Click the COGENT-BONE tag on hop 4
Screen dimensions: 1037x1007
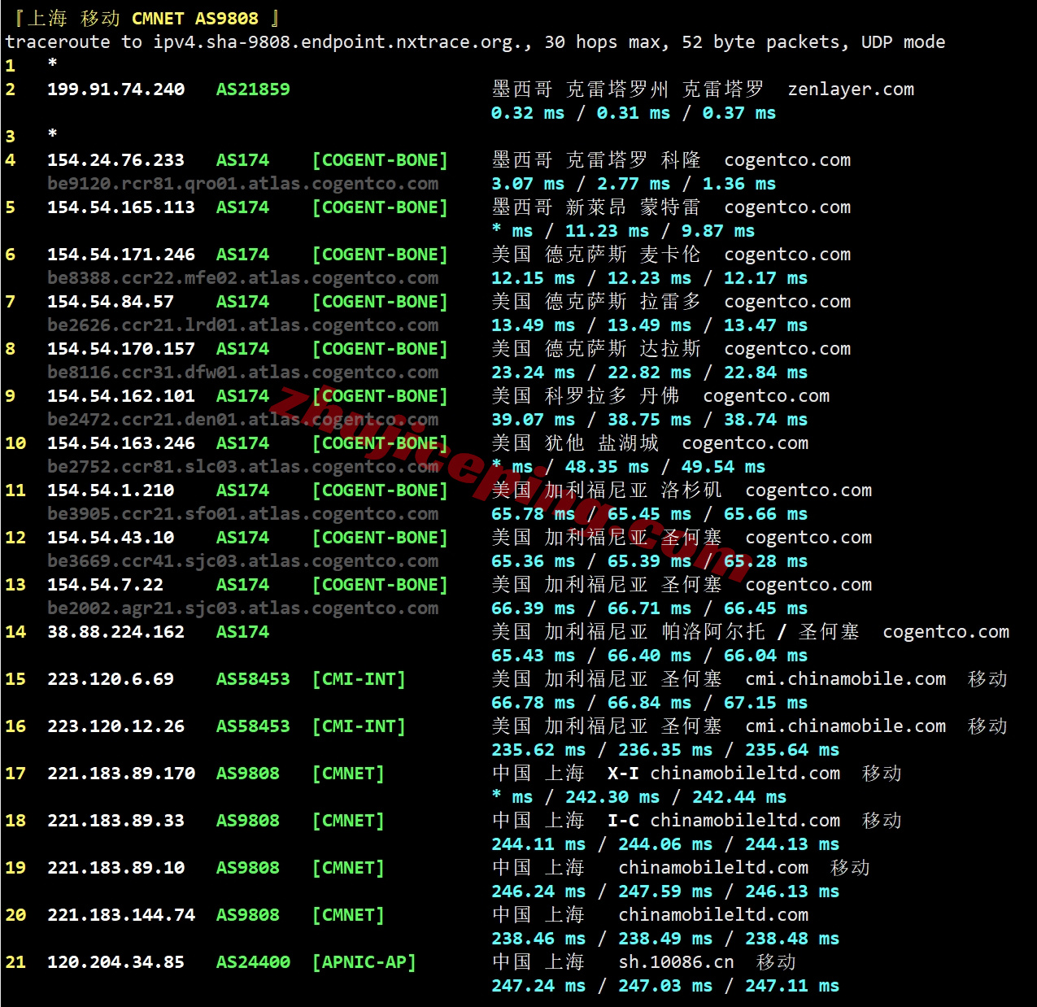(381, 159)
